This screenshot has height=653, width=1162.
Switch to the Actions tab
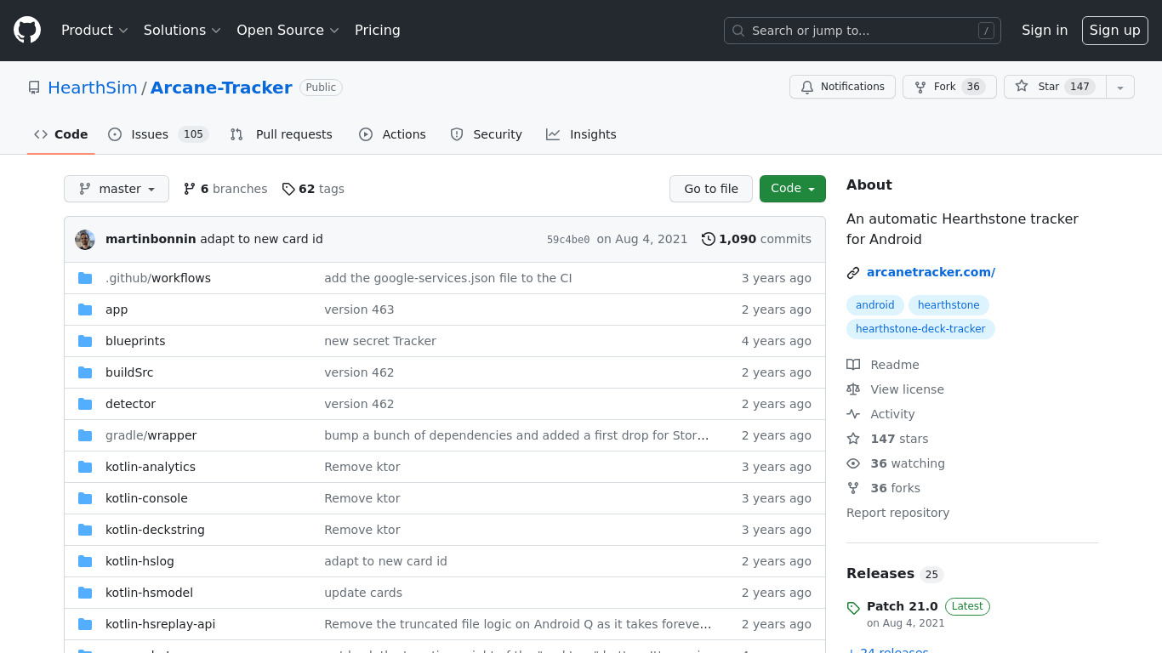392,134
